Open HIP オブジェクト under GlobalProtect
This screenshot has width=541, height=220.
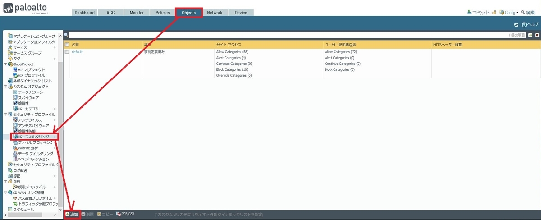29,69
